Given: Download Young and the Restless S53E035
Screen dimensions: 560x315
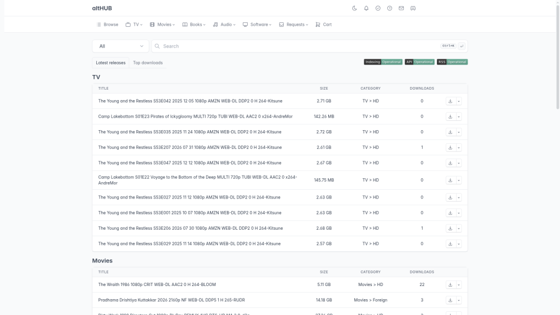Looking at the screenshot, I should 451,132.
